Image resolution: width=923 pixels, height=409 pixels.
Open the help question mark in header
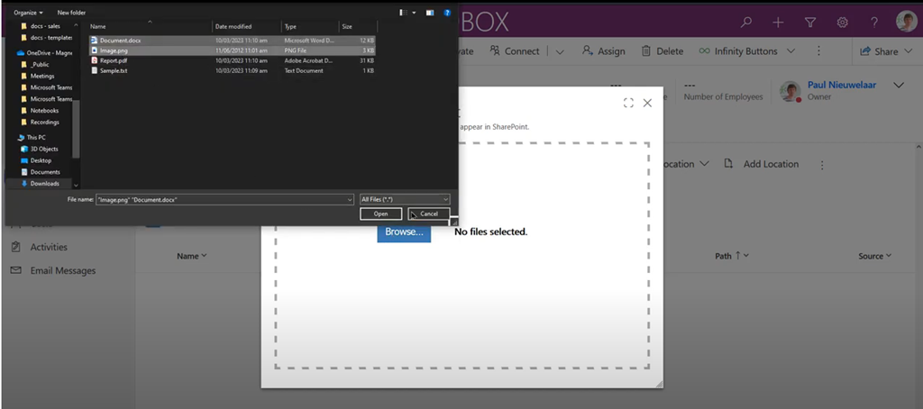874,23
